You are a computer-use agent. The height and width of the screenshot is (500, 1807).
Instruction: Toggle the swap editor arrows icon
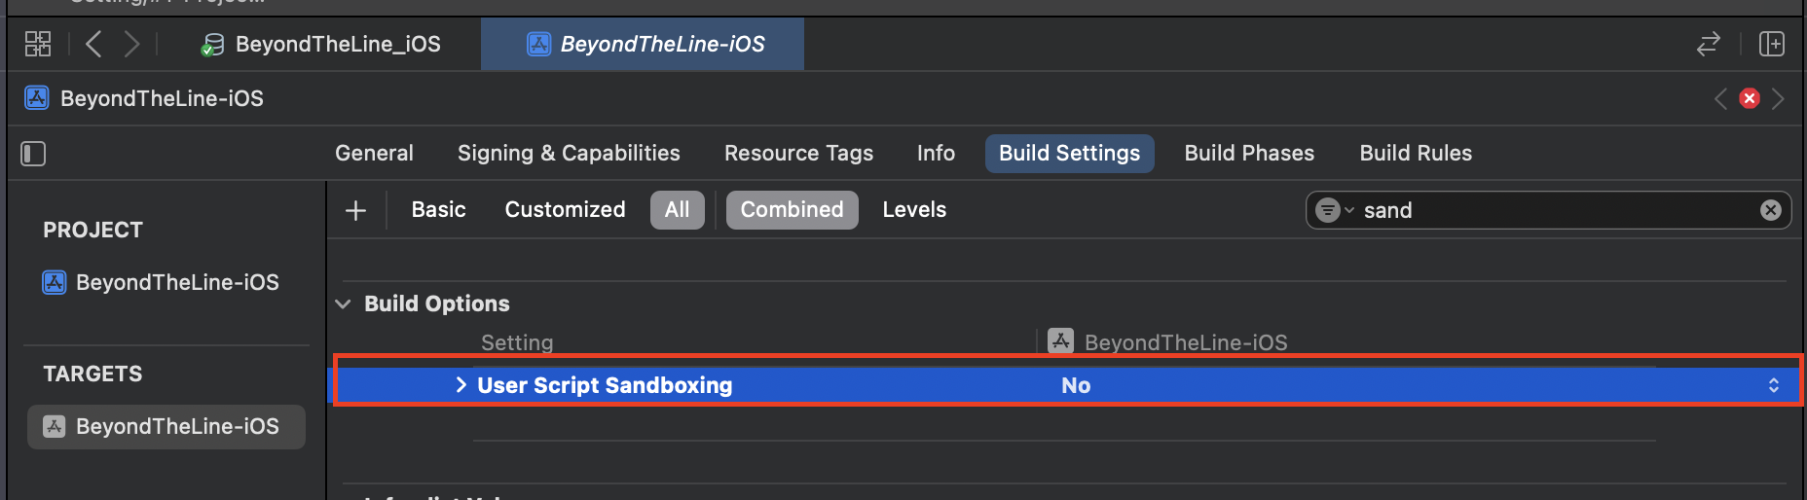coord(1709,44)
